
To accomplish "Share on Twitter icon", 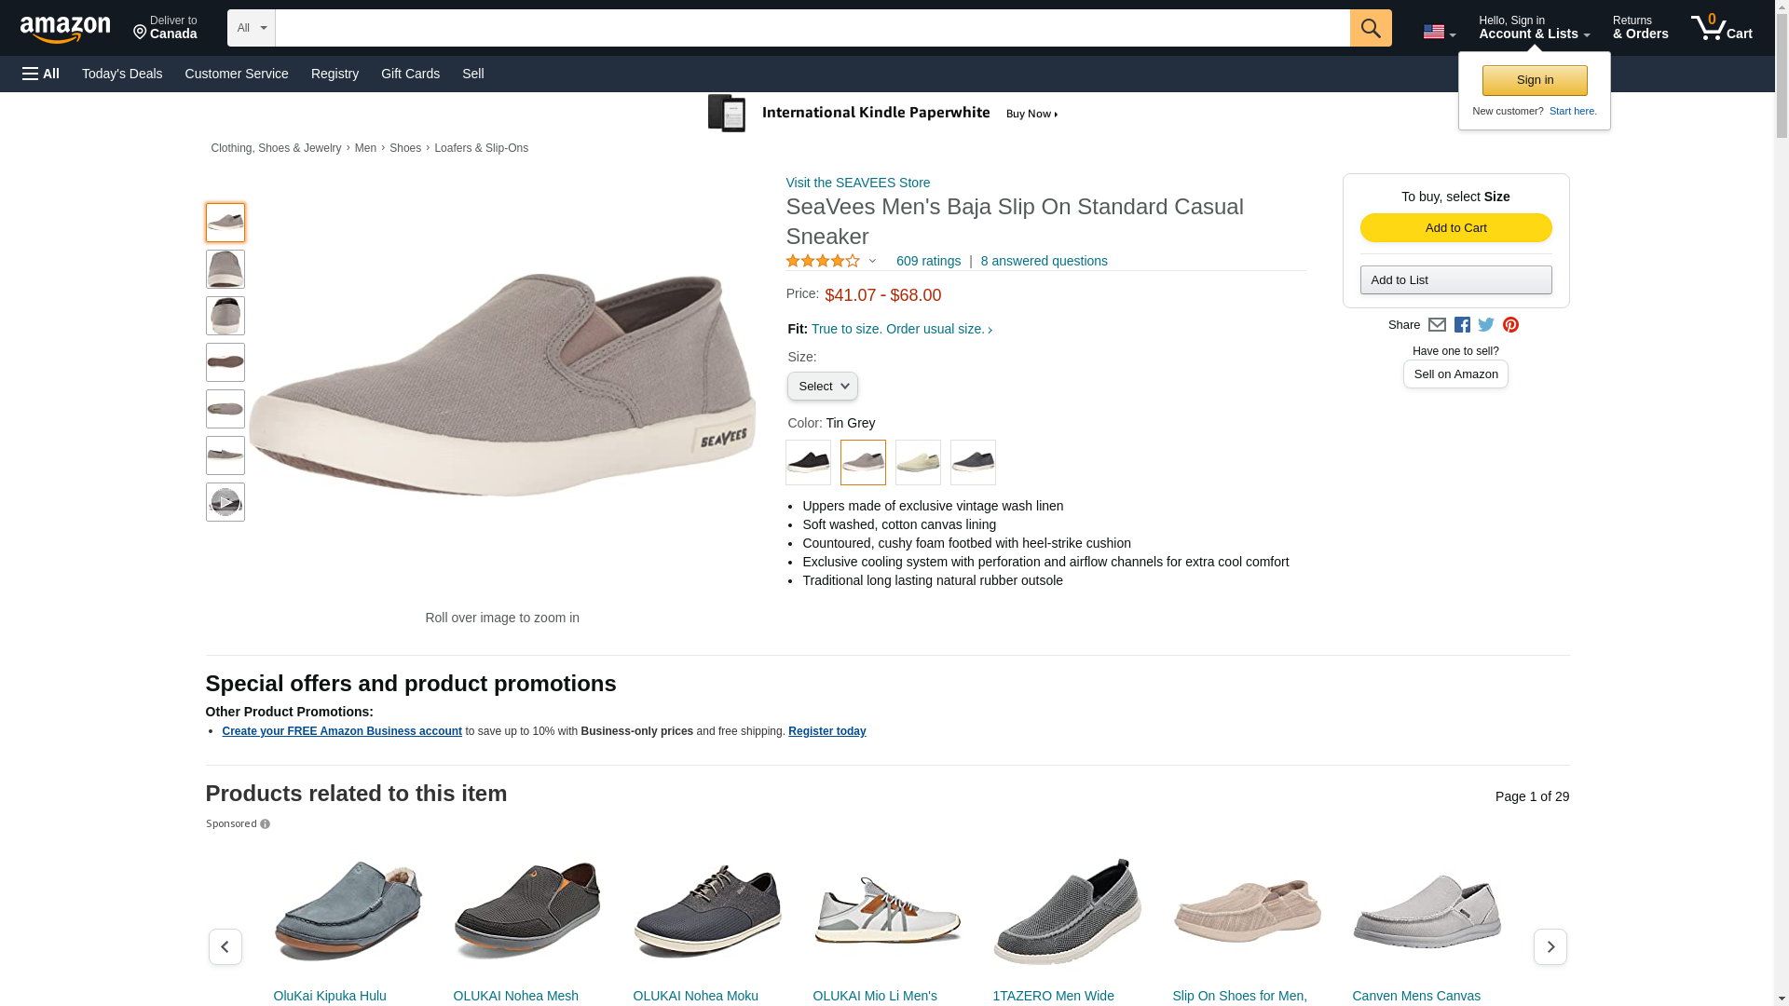I will (x=1486, y=325).
